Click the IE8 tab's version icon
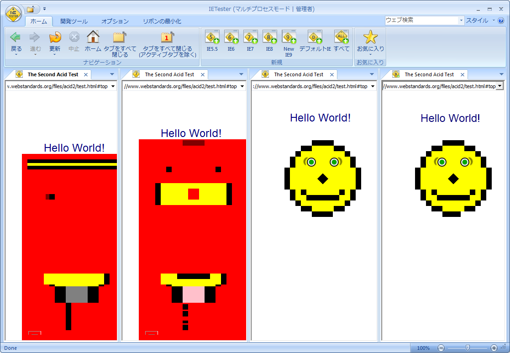The width and height of the screenshot is (510, 353). (x=265, y=74)
